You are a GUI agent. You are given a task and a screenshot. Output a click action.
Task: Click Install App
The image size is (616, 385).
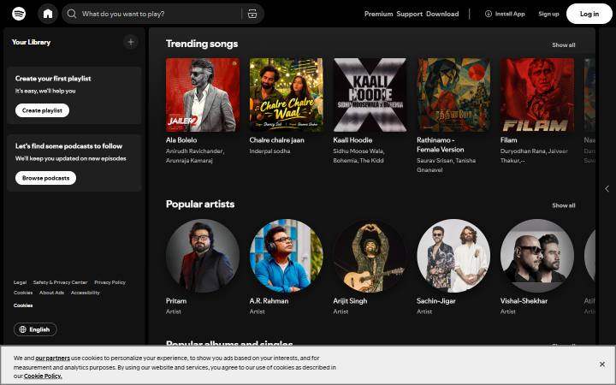(505, 14)
